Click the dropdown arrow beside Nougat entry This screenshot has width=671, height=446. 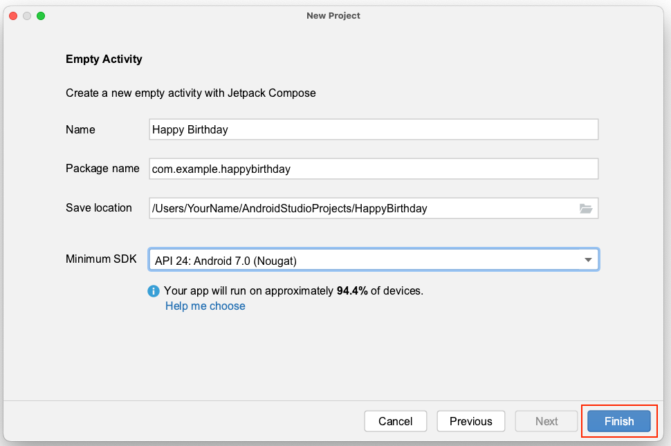pyautogui.click(x=588, y=259)
